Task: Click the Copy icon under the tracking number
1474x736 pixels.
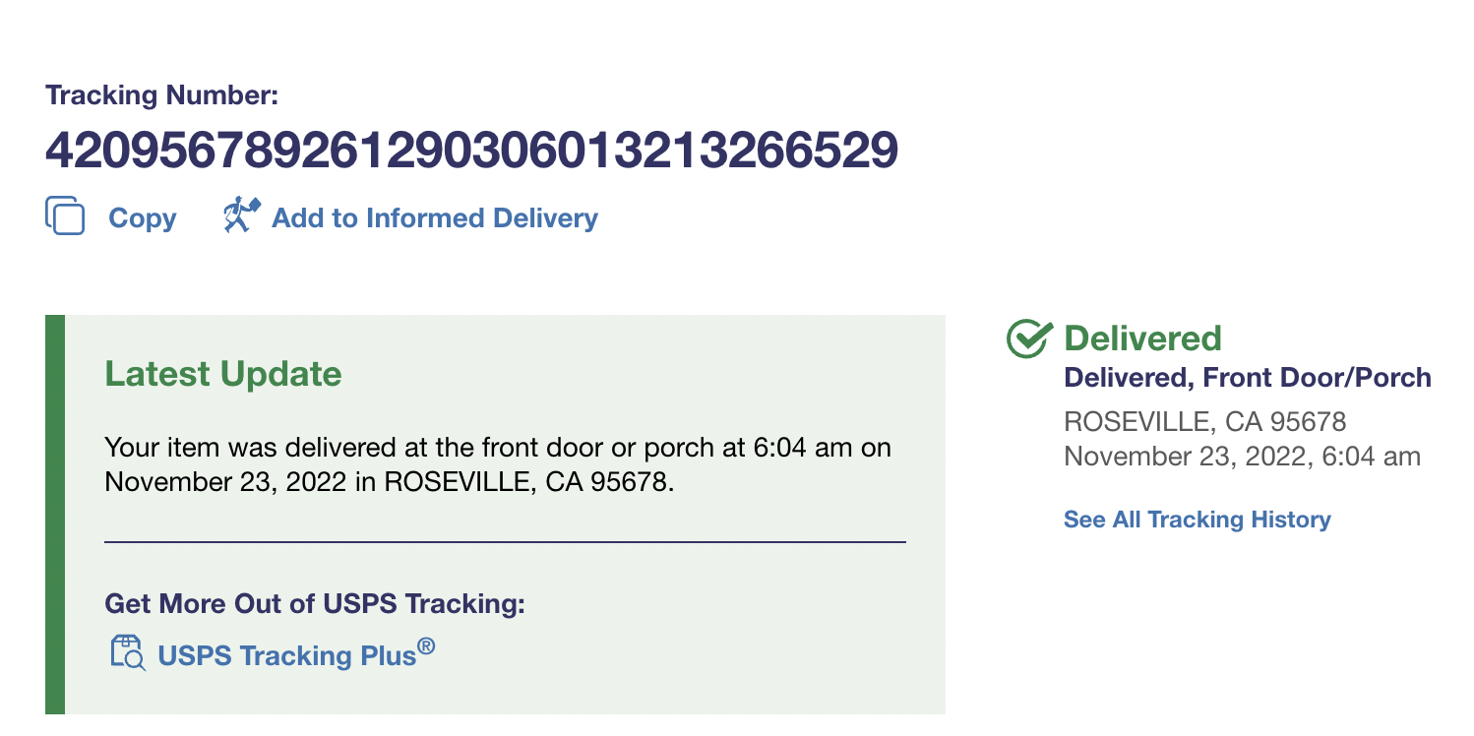Action: point(65,216)
